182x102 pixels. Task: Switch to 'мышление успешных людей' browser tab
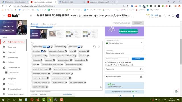[x=100, y=2]
